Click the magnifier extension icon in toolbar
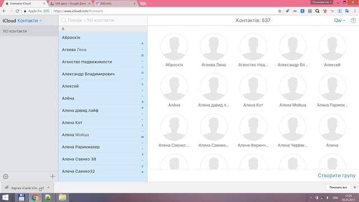Screen dimensions: 359x202 coord(317,11)
